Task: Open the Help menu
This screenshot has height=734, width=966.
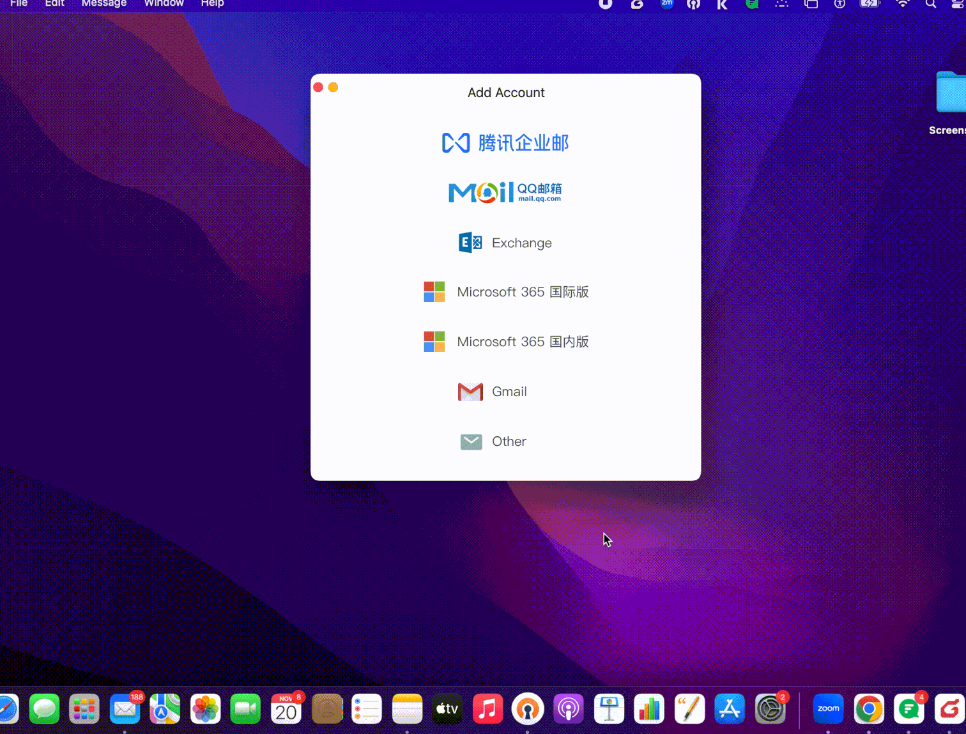Action: (212, 3)
